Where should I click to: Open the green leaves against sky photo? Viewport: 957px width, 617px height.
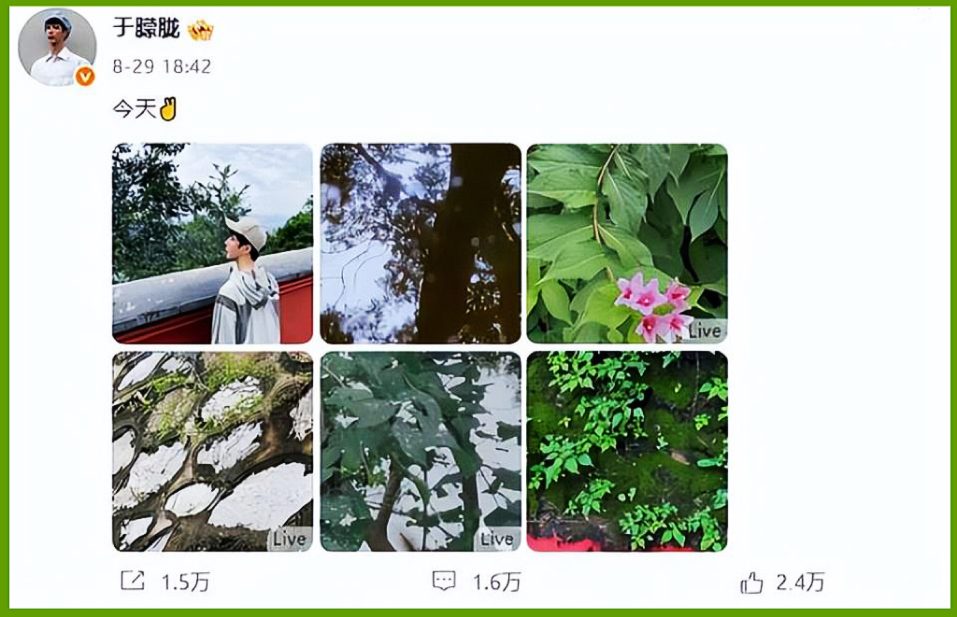click(x=421, y=451)
